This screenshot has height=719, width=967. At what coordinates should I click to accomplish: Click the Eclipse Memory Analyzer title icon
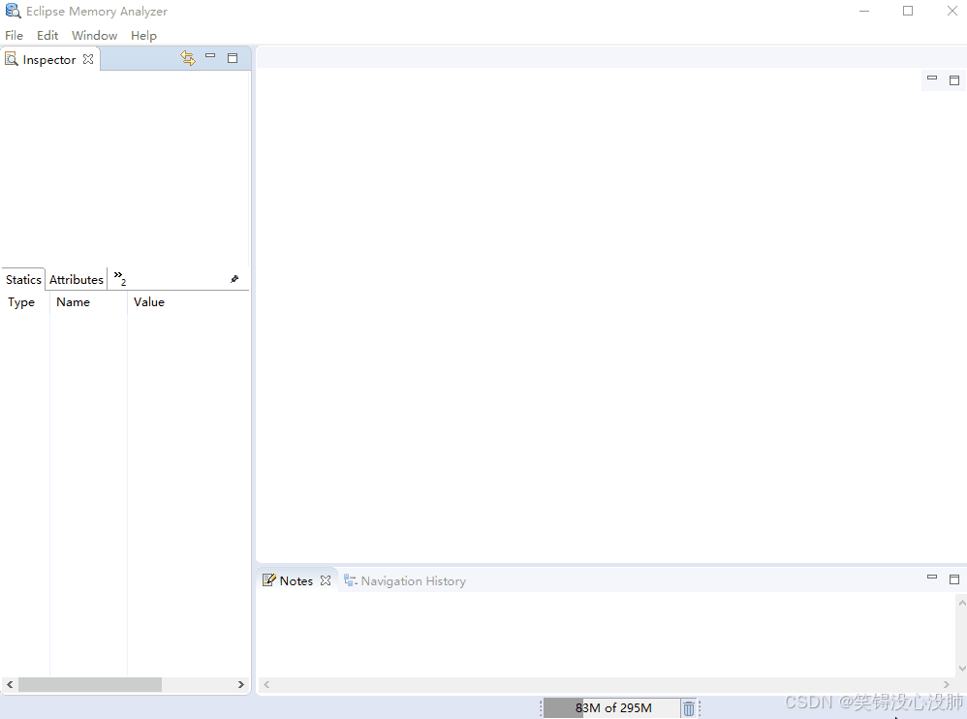13,11
